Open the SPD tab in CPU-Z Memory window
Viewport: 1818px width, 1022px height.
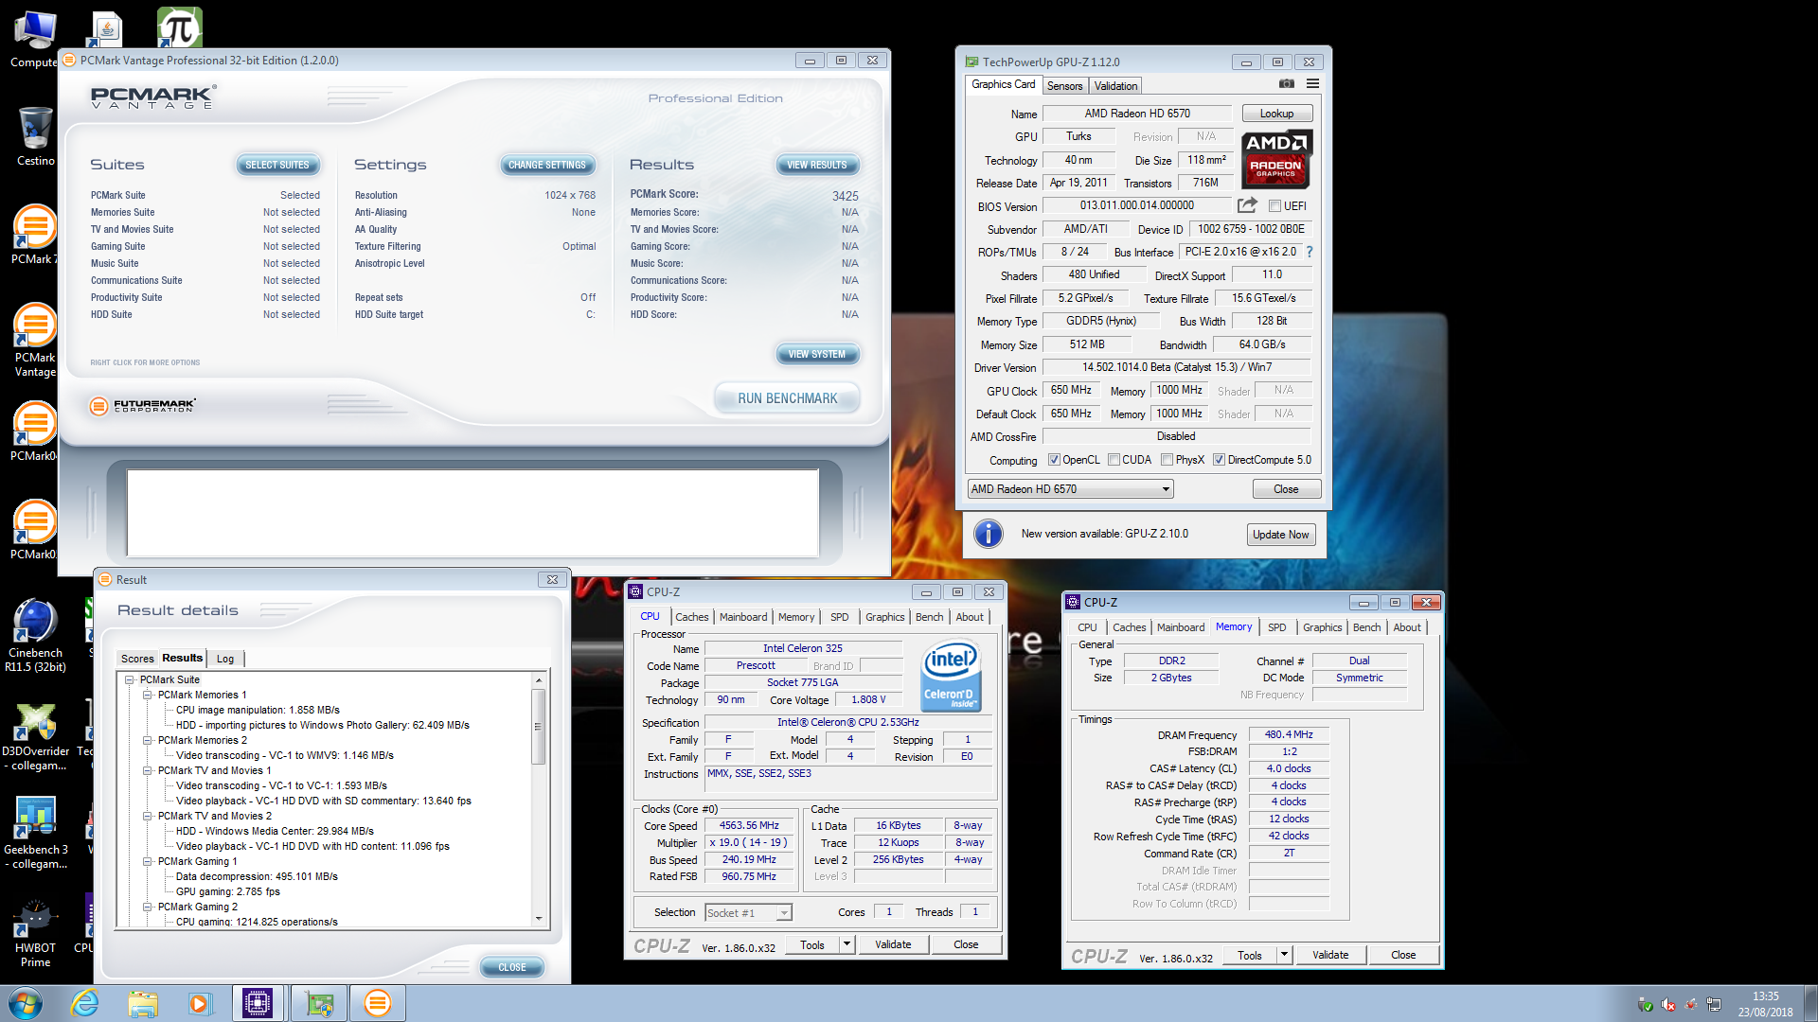pyautogui.click(x=1276, y=627)
